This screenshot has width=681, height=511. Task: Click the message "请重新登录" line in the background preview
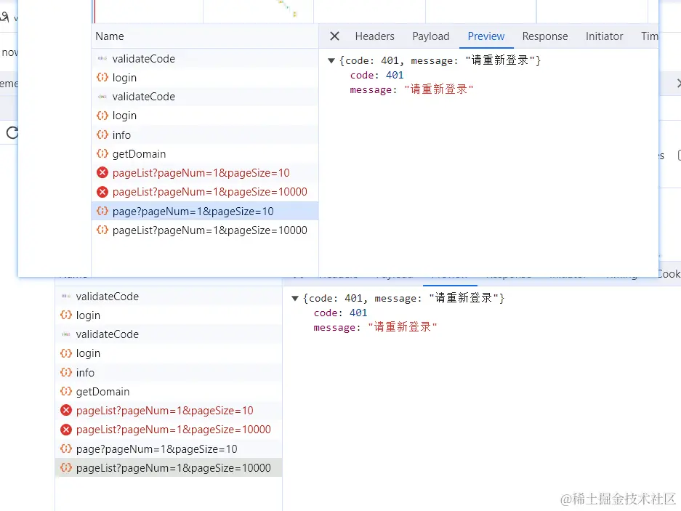(375, 327)
